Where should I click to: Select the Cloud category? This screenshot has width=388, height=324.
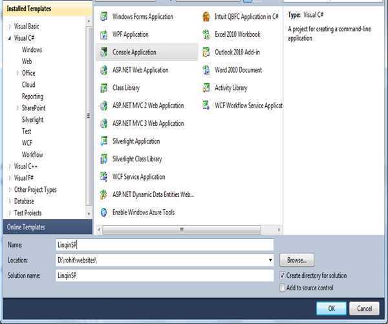click(28, 85)
